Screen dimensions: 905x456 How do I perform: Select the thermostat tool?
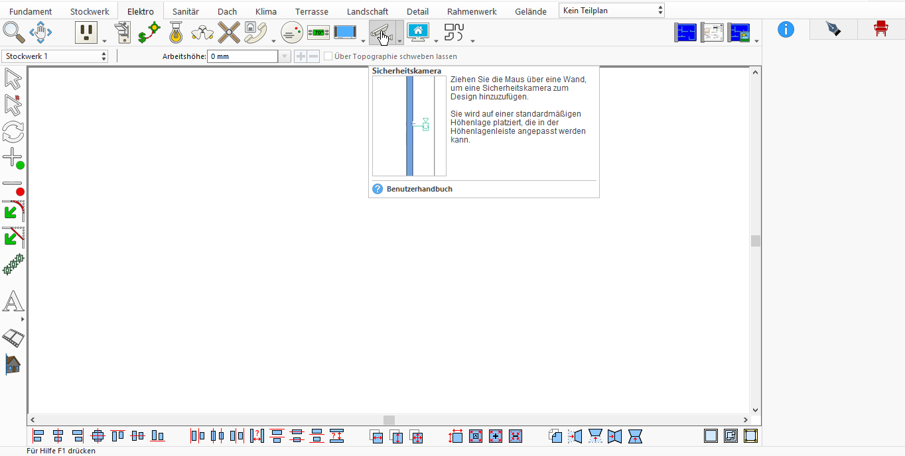pos(318,32)
